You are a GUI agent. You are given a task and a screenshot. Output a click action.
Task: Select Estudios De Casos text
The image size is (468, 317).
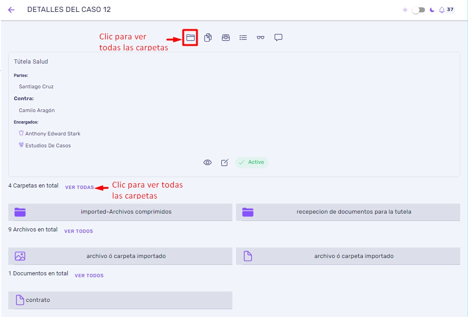48,145
